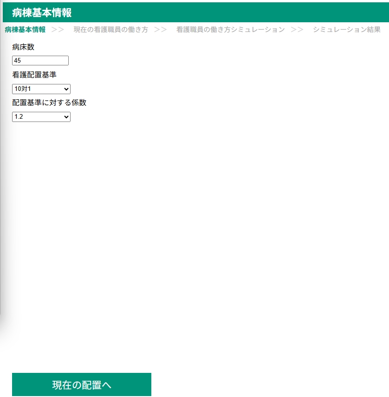Click the 看護配置基準 label text
The image size is (389, 397).
tap(31, 75)
